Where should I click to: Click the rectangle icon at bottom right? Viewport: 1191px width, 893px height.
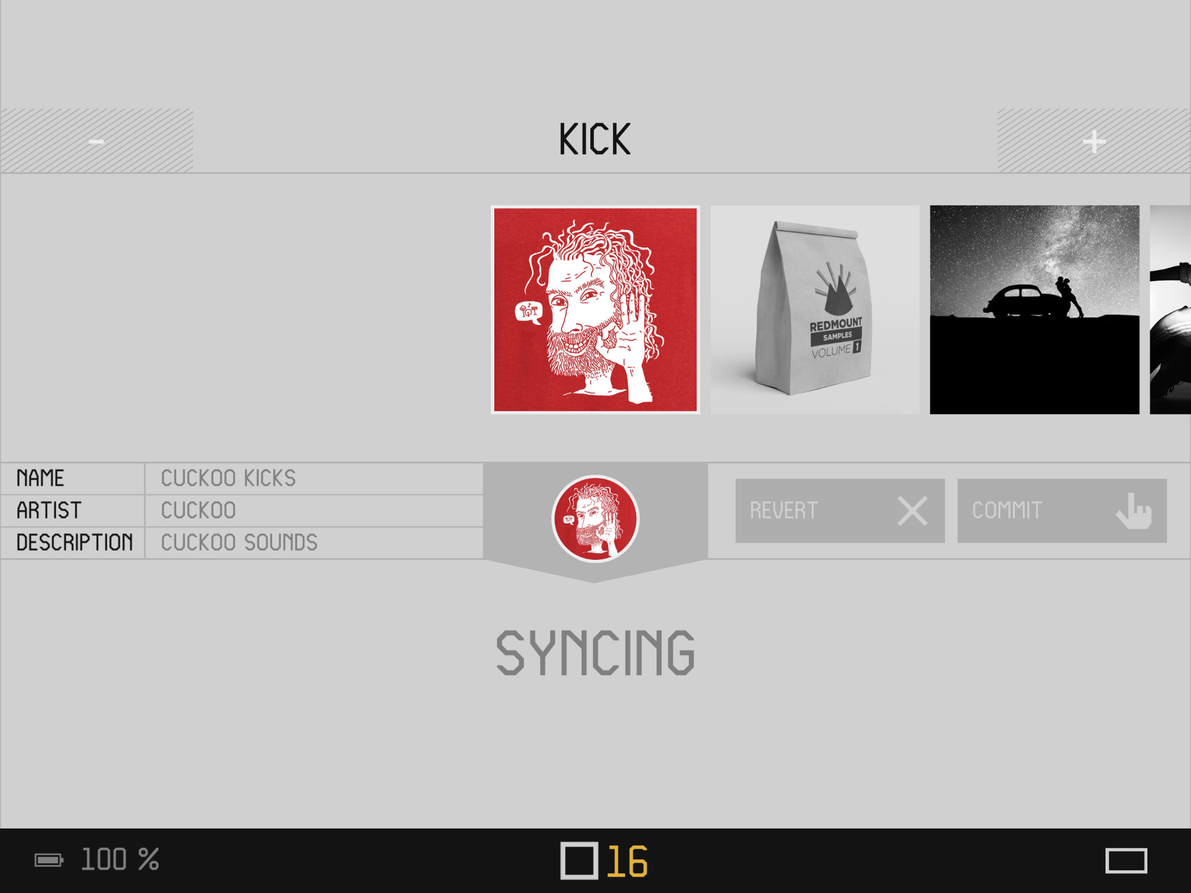click(x=1126, y=860)
